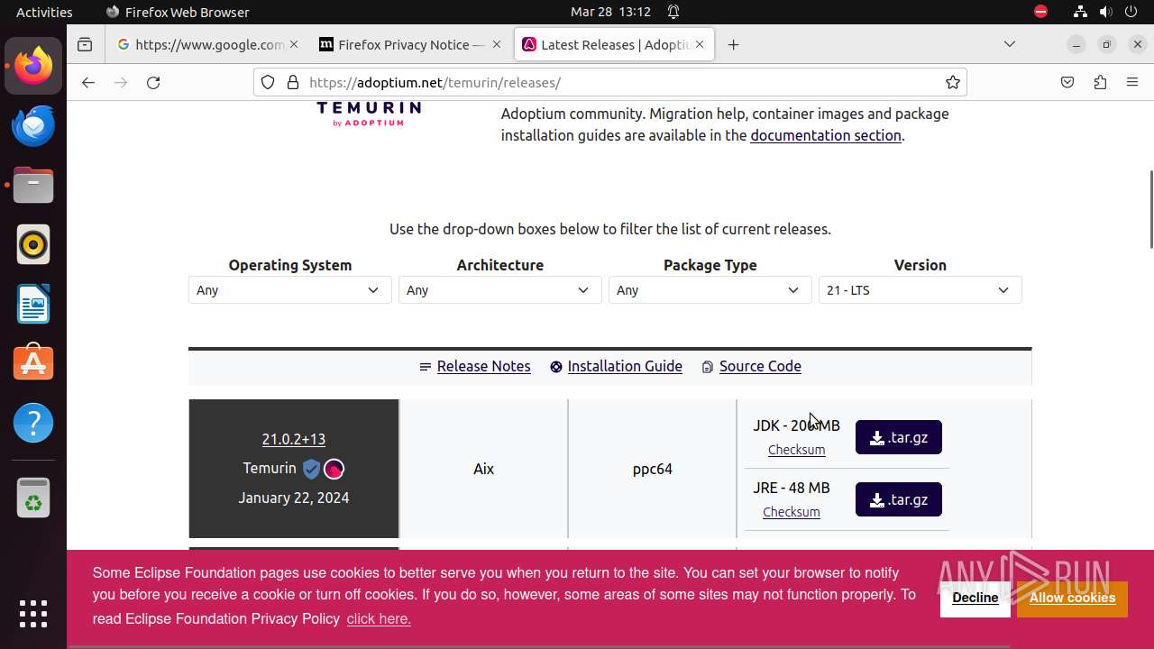Open the Installation Guide link
1154x649 pixels.
coord(625,366)
